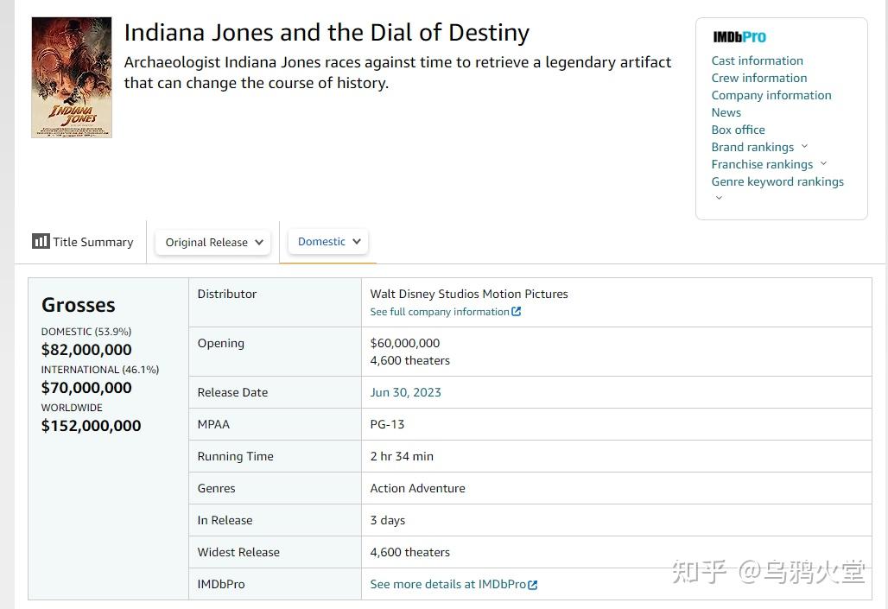Viewport: 888px width, 609px height.
Task: Click the movie synopsis paragraph
Action: (x=397, y=73)
